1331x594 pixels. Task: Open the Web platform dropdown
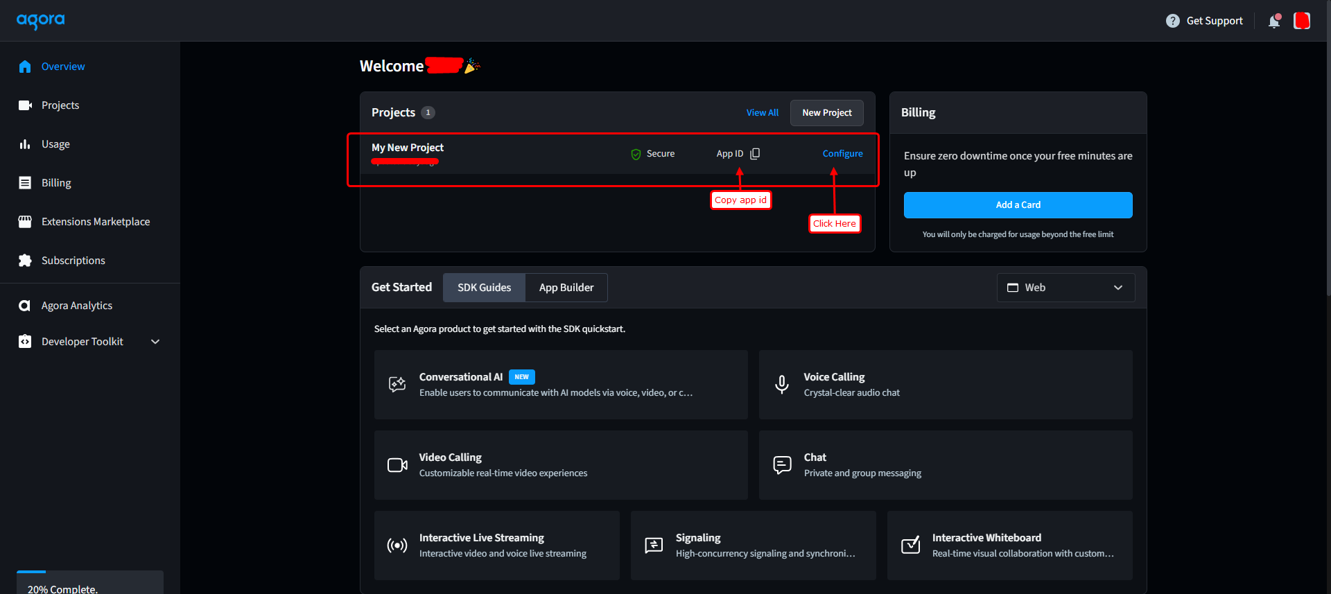point(1065,288)
